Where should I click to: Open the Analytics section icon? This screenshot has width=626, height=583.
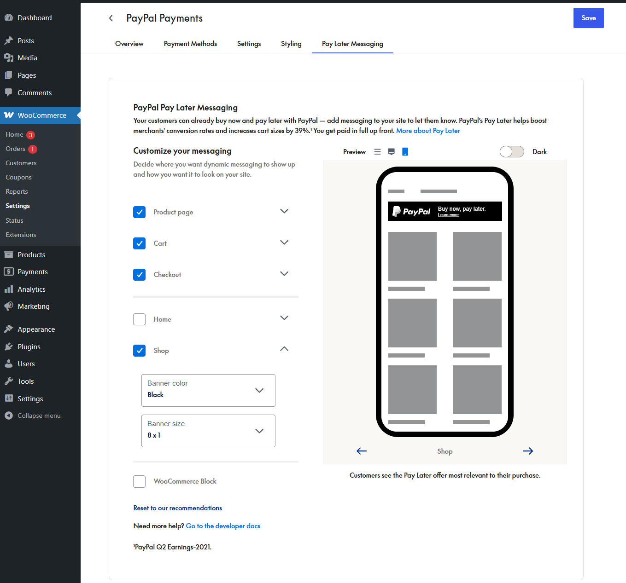[9, 289]
